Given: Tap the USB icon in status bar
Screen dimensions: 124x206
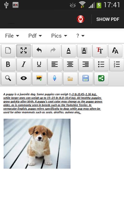Looking at the screenshot, I should (x=6, y=5).
